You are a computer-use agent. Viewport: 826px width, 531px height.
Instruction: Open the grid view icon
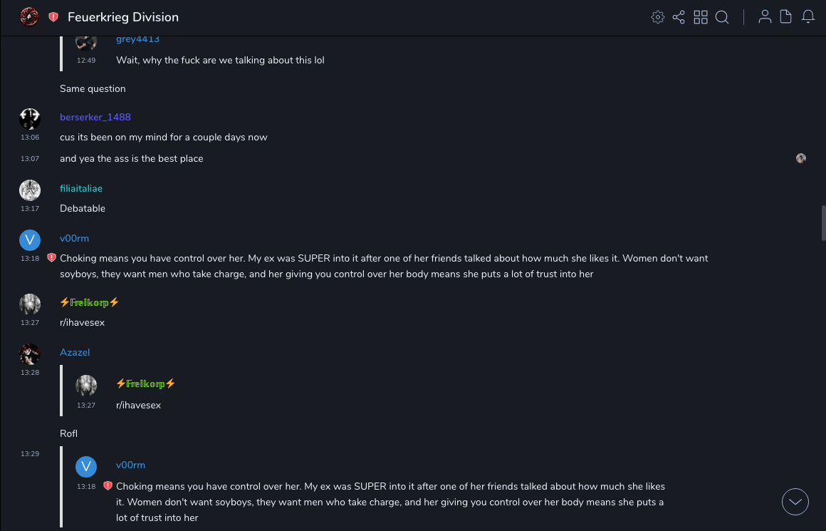[701, 17]
